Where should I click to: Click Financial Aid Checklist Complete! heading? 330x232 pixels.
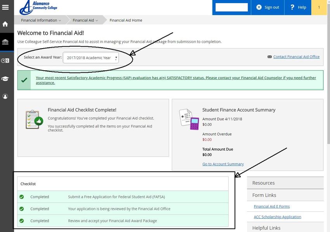point(82,110)
